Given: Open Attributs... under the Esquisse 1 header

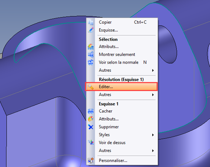Looking at the screenshot, I should (122, 119).
